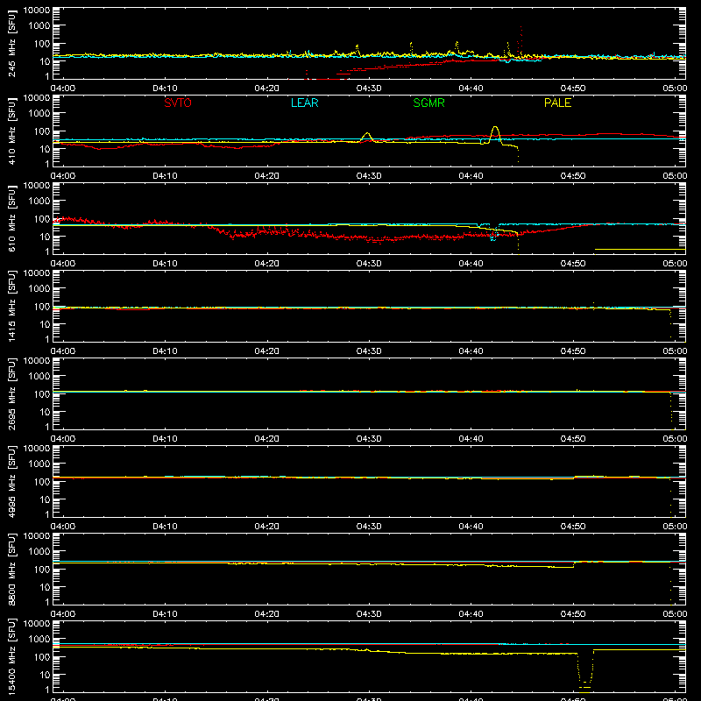Select the 4995 MHz [SFU] axis title
Screen dimensions: 701x701
click(11, 481)
